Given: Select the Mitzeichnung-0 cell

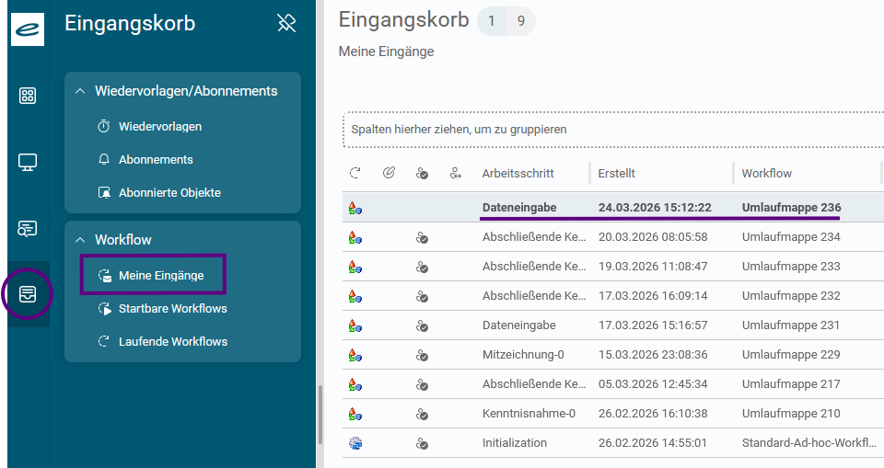Looking at the screenshot, I should click(x=523, y=355).
